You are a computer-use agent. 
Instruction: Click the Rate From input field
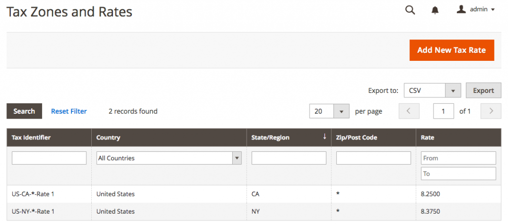click(458, 158)
